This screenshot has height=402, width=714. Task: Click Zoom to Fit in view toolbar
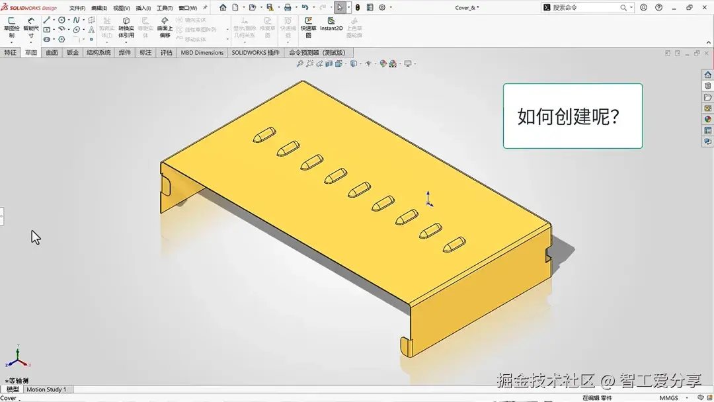coord(300,63)
